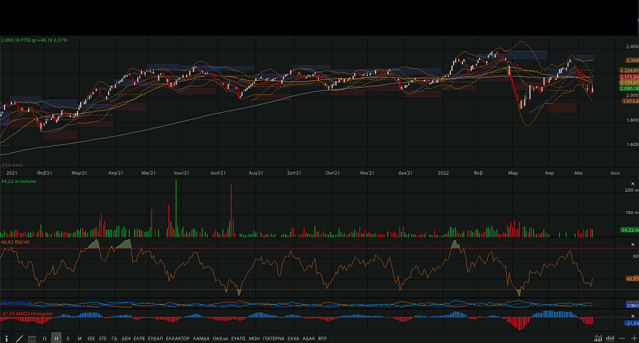Zoom out with the minus icon

pos(622,339)
